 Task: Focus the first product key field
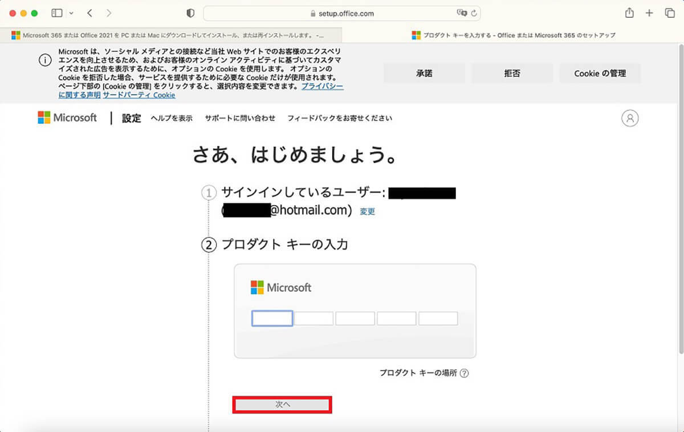[272, 318]
